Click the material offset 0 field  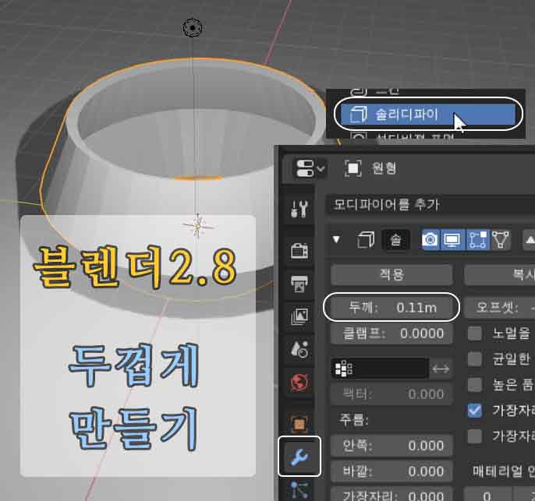[487, 494]
